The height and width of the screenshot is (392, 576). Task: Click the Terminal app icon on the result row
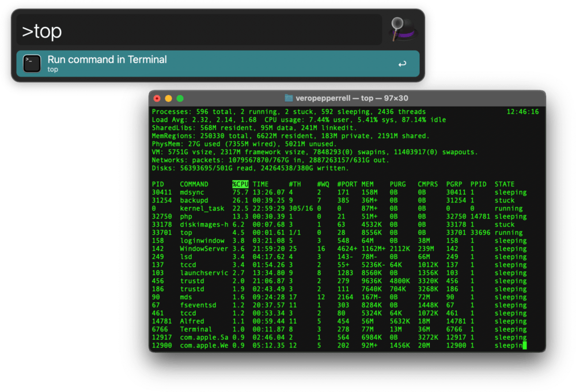[x=32, y=62]
